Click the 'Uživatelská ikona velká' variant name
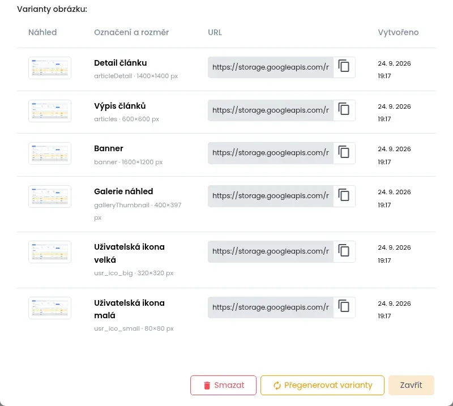453x406 pixels. (130, 254)
